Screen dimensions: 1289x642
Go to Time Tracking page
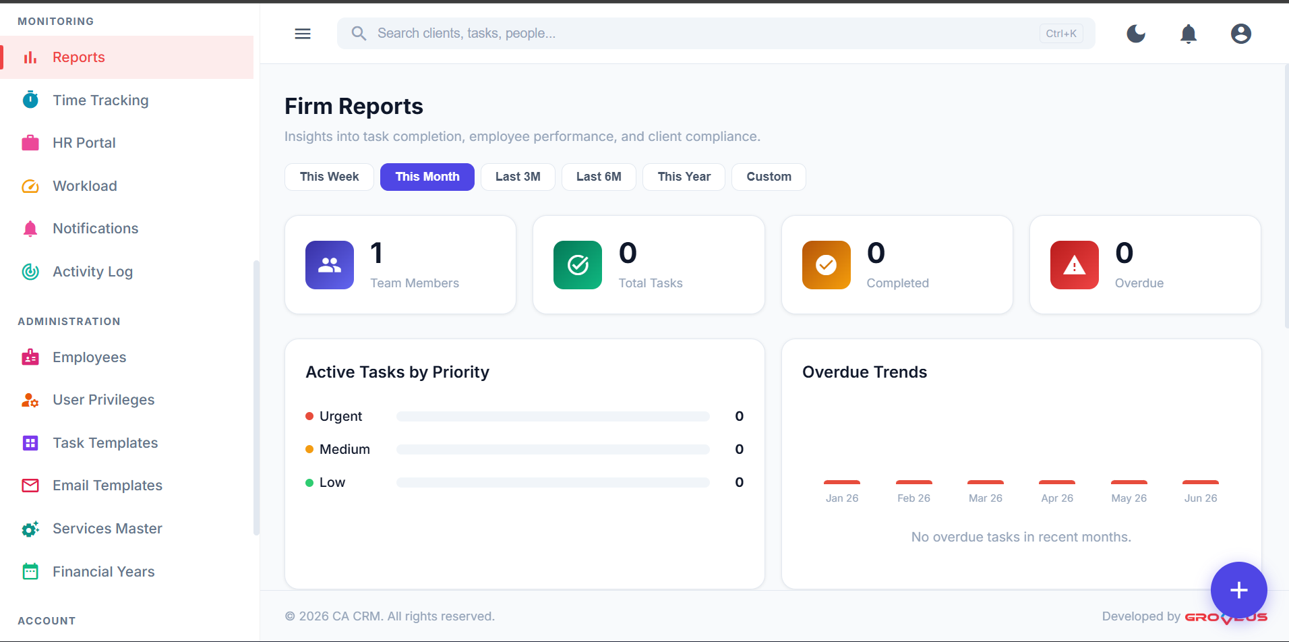[x=127, y=100]
